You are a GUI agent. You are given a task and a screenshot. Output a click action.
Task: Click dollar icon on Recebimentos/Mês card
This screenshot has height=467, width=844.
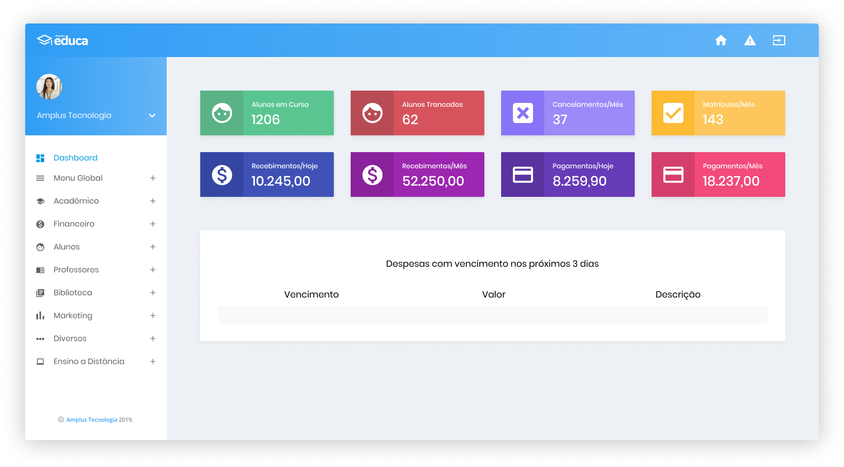click(373, 174)
